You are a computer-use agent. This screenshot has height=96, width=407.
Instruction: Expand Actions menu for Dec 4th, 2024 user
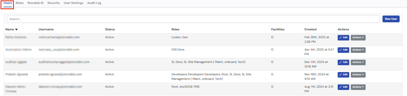pyautogui.click(x=358, y=62)
